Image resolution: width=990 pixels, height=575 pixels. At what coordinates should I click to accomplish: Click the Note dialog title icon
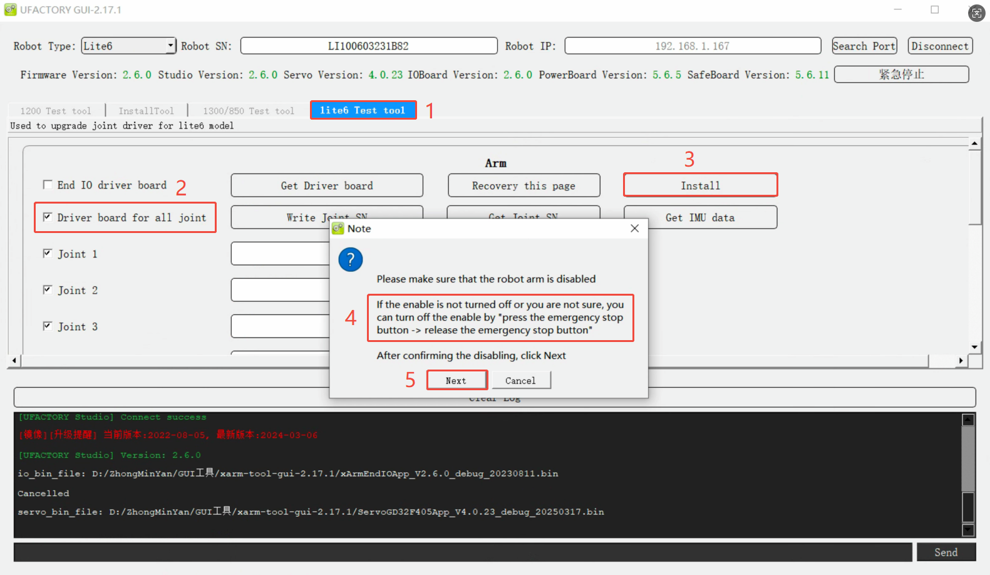point(338,229)
